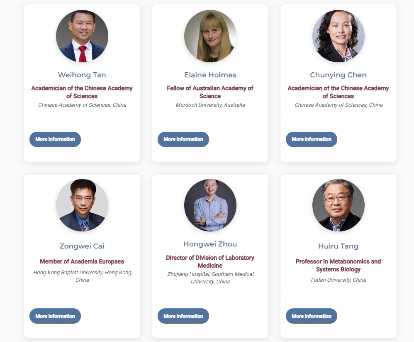Click the profile photo above Huiru Tang's name
The height and width of the screenshot is (342, 414).
pyautogui.click(x=339, y=205)
